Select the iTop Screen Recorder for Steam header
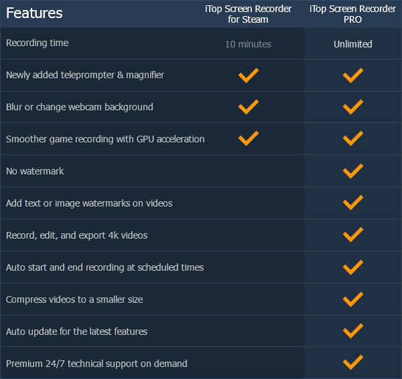 (248, 14)
